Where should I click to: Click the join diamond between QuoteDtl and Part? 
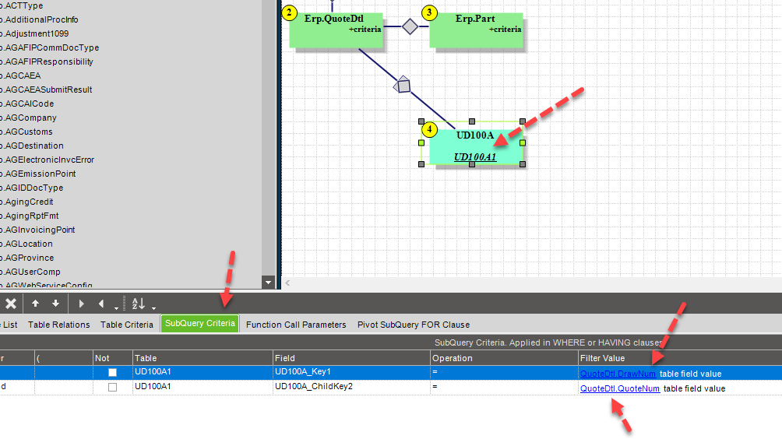point(410,26)
